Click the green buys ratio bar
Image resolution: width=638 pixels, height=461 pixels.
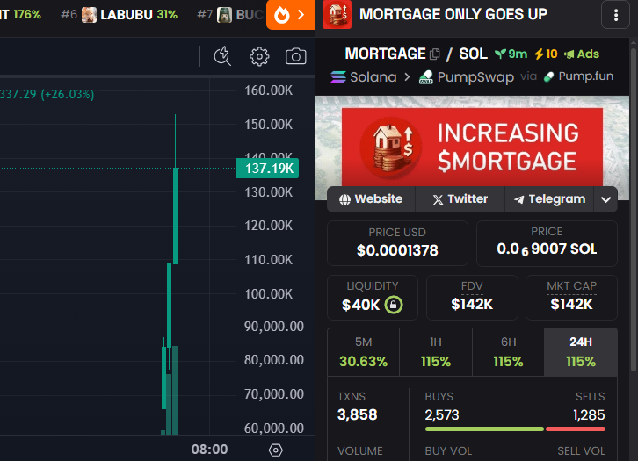pyautogui.click(x=484, y=429)
